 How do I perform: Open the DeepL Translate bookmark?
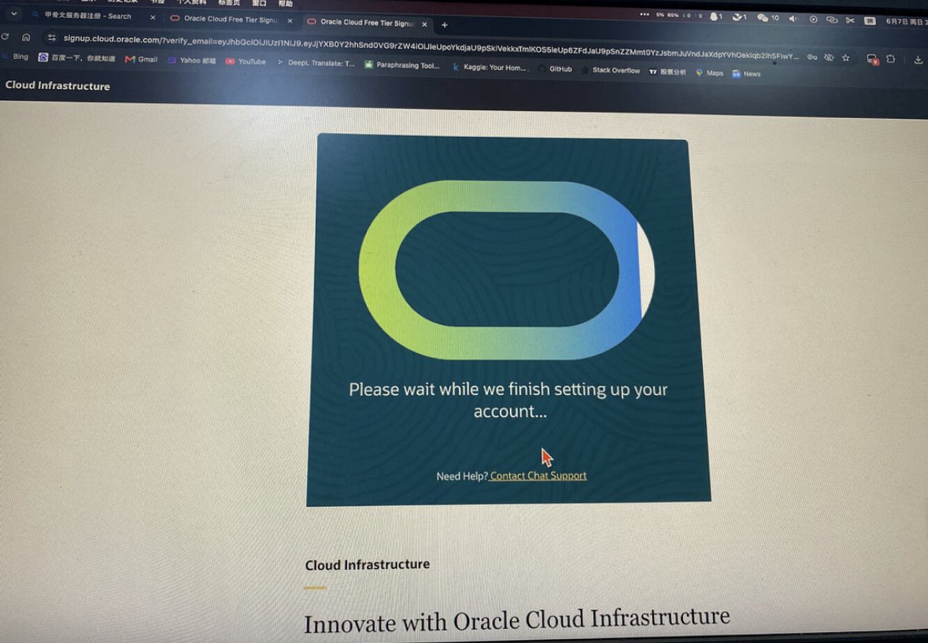click(x=316, y=63)
